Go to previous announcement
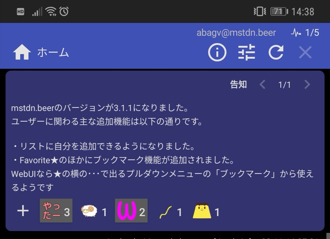This screenshot has height=239, width=330. [262, 85]
